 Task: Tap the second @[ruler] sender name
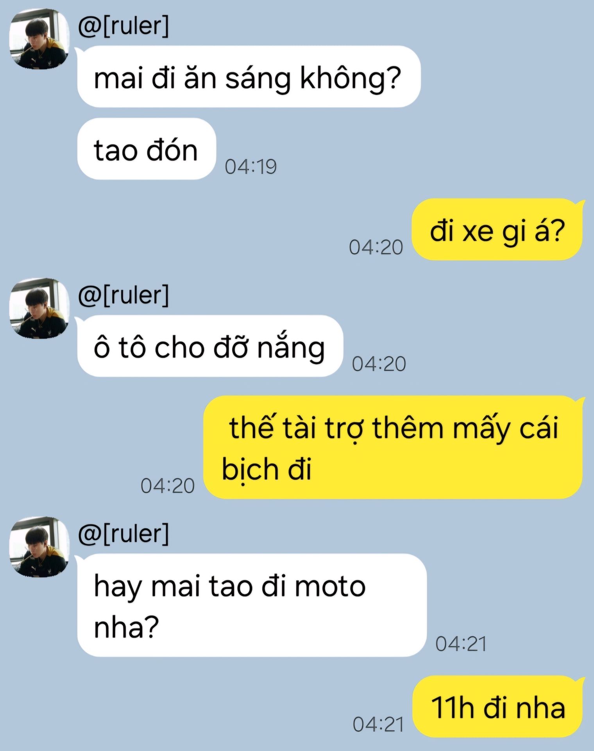[123, 295]
